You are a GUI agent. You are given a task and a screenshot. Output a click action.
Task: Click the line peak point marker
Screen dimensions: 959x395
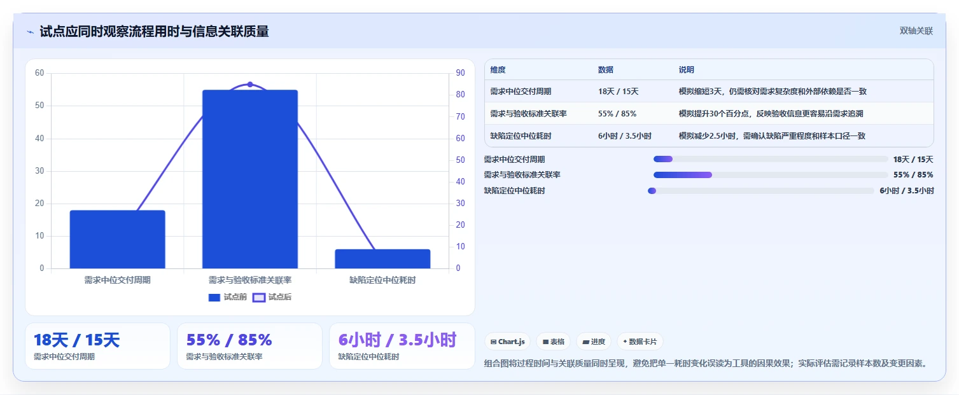tap(250, 85)
